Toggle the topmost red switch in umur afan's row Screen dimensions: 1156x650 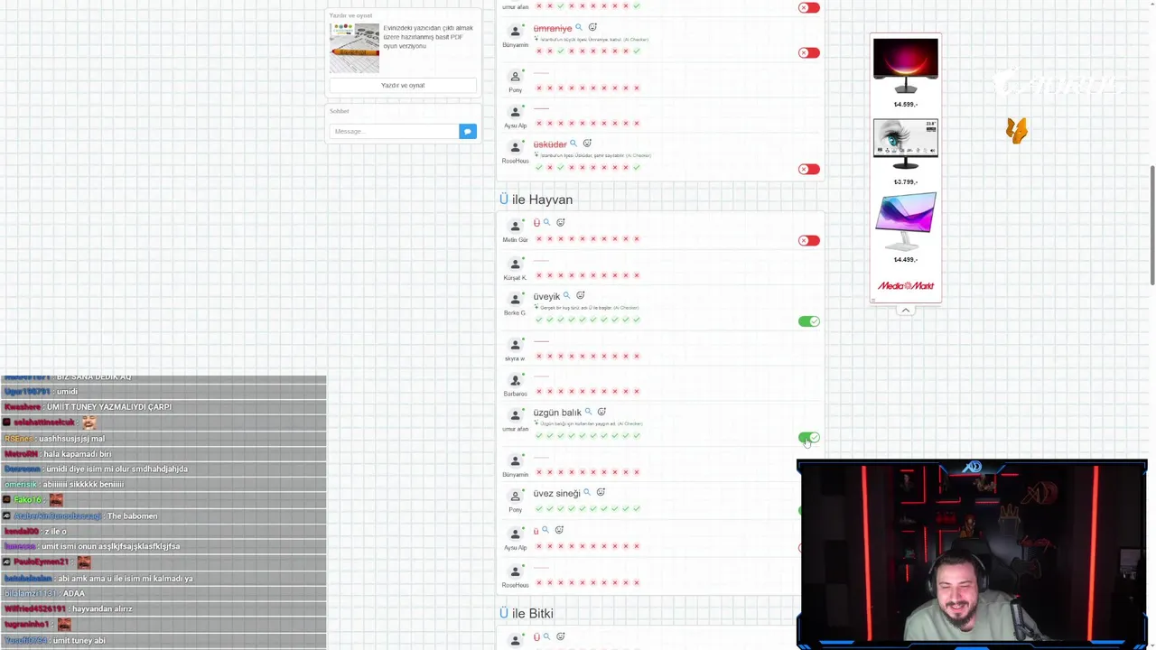(x=809, y=7)
